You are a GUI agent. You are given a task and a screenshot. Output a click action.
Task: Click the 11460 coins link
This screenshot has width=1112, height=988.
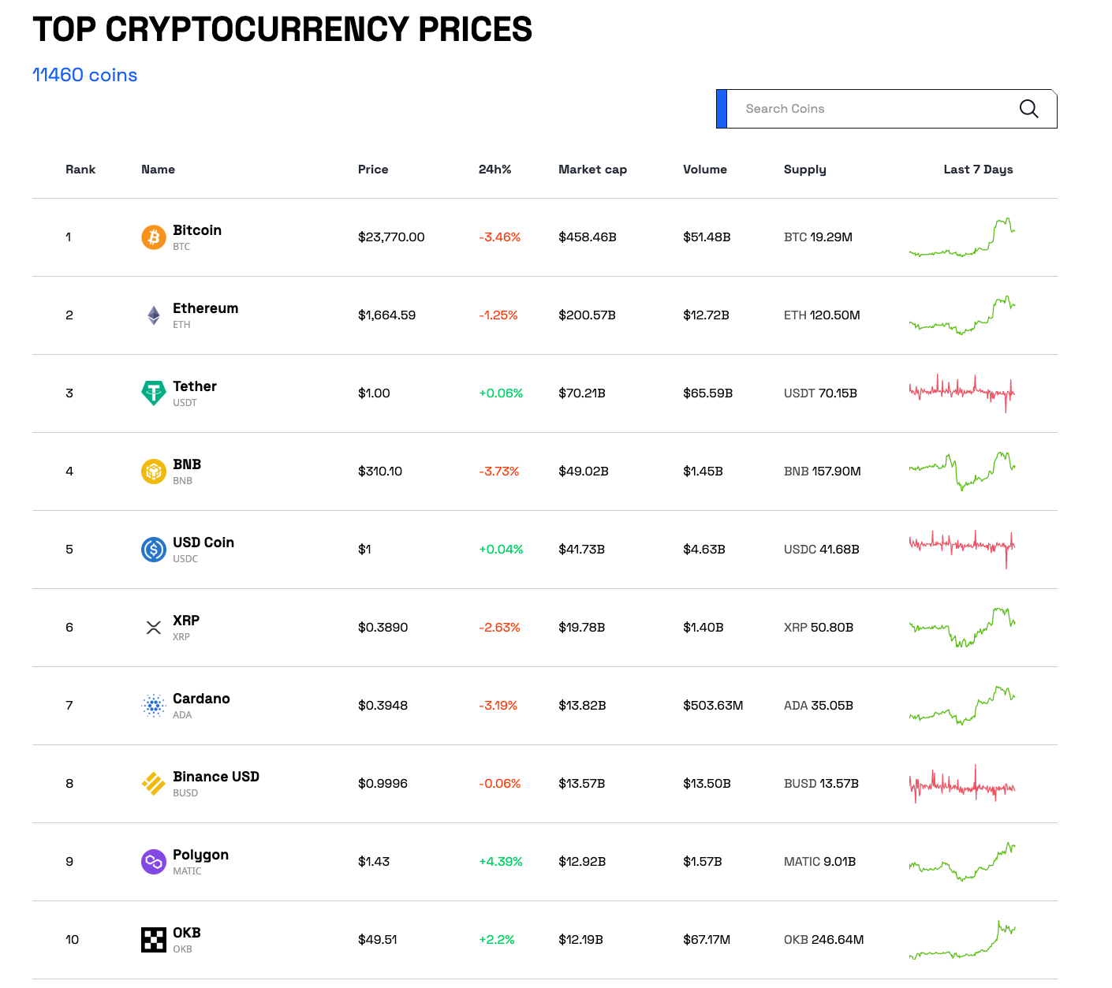point(85,75)
